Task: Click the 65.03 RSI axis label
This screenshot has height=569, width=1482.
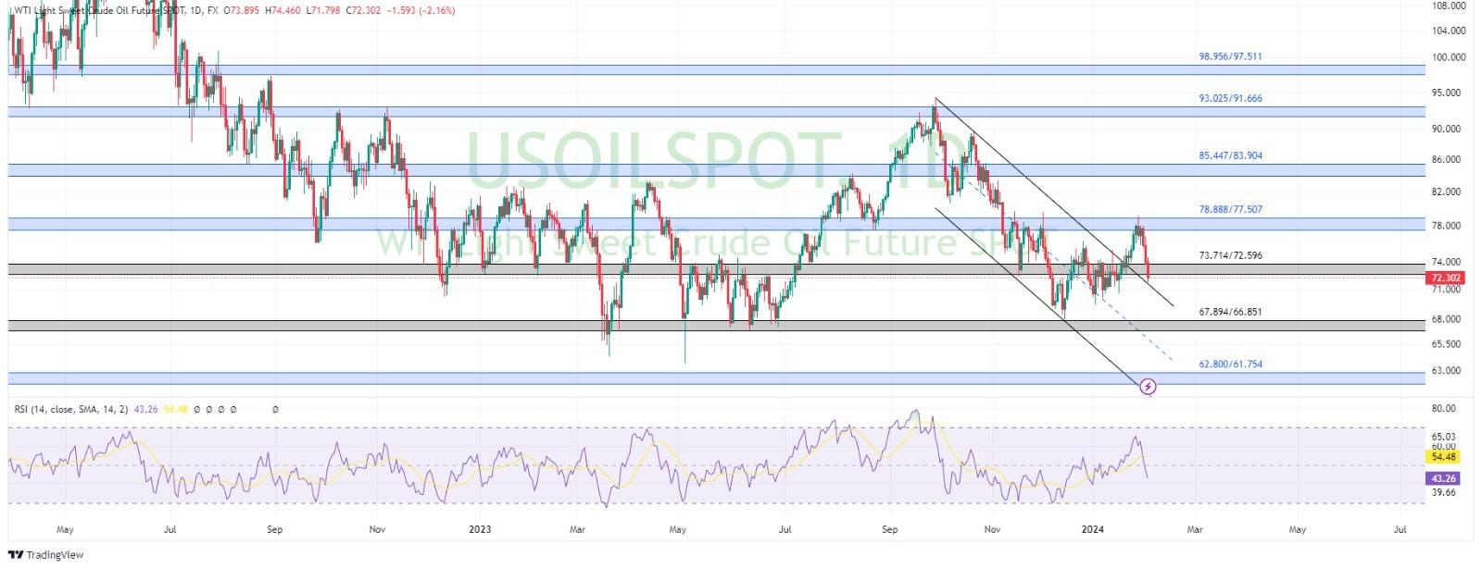Action: 1443,436
